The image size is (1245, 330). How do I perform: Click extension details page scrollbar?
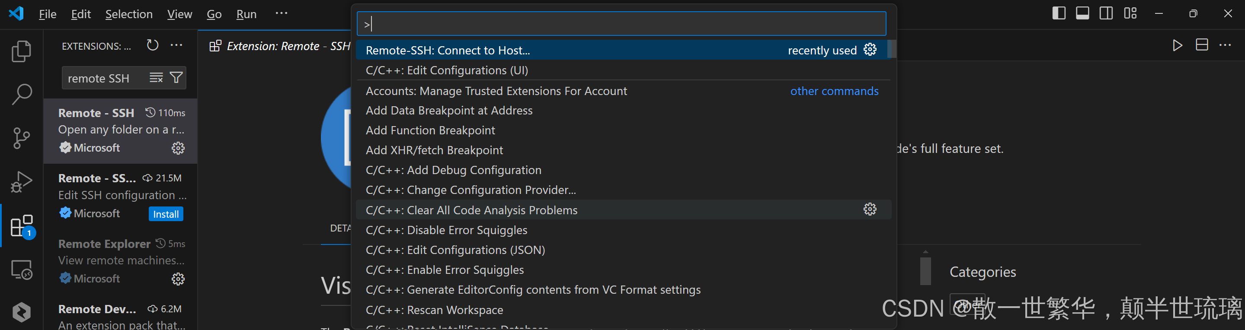pos(925,271)
